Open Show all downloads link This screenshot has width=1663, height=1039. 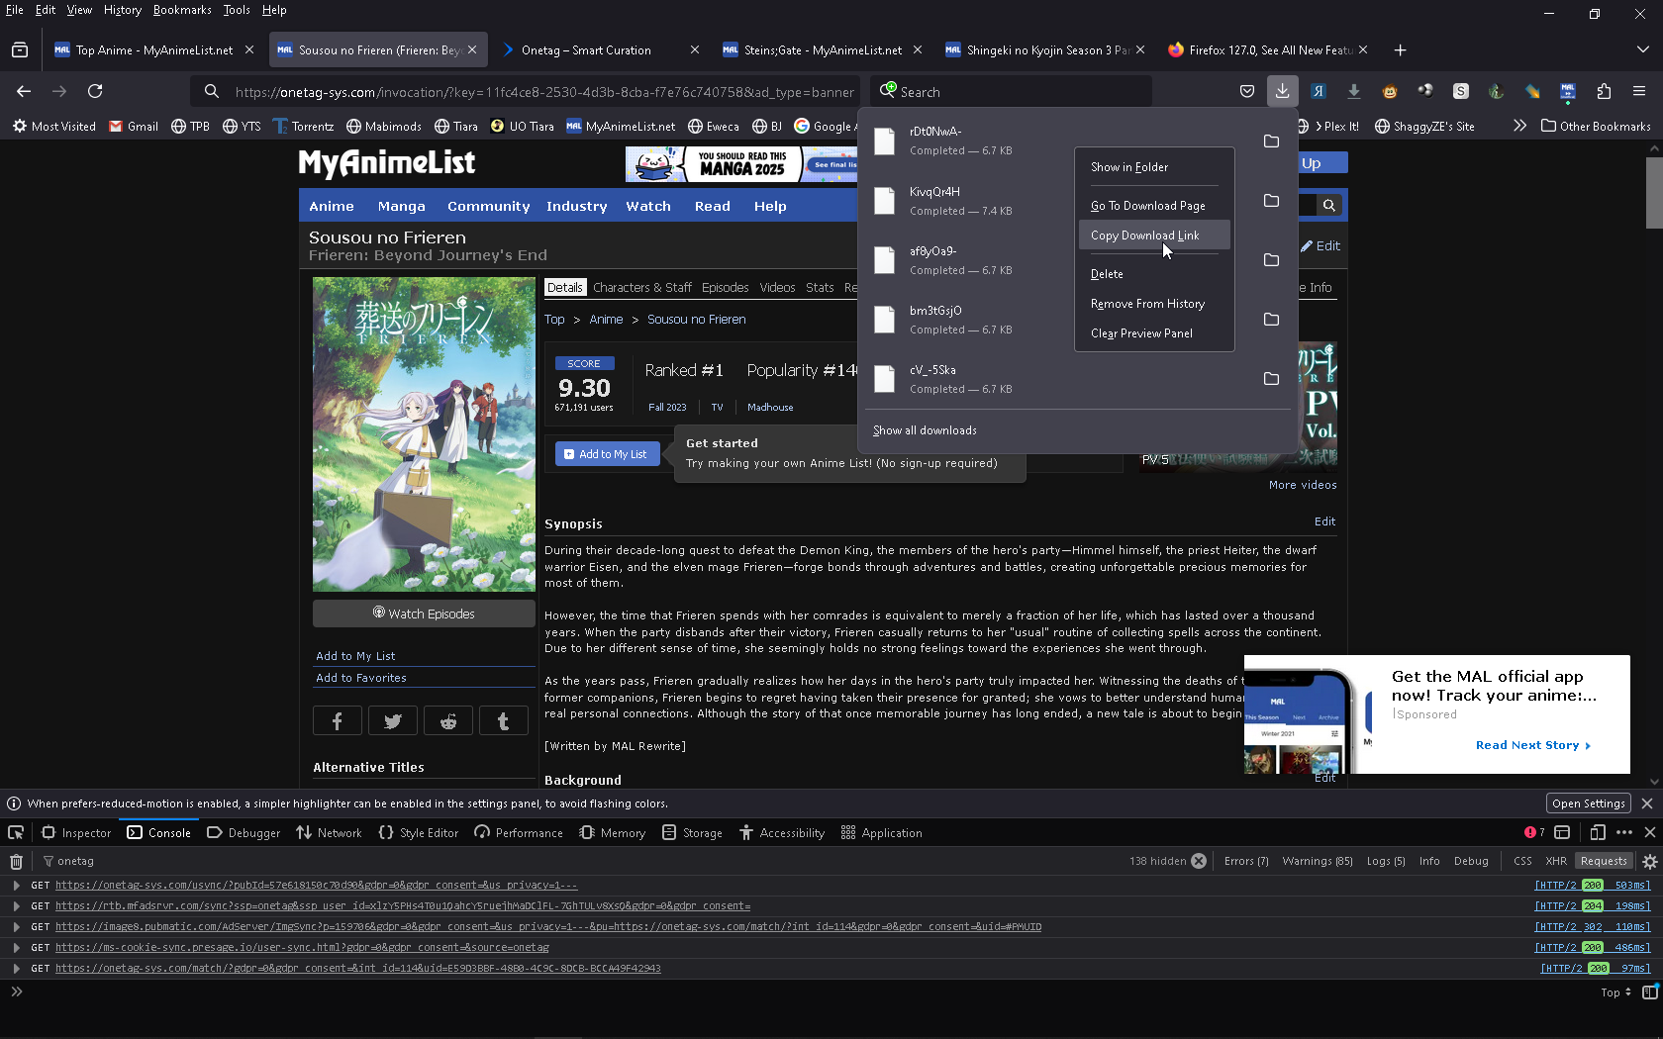tap(925, 430)
